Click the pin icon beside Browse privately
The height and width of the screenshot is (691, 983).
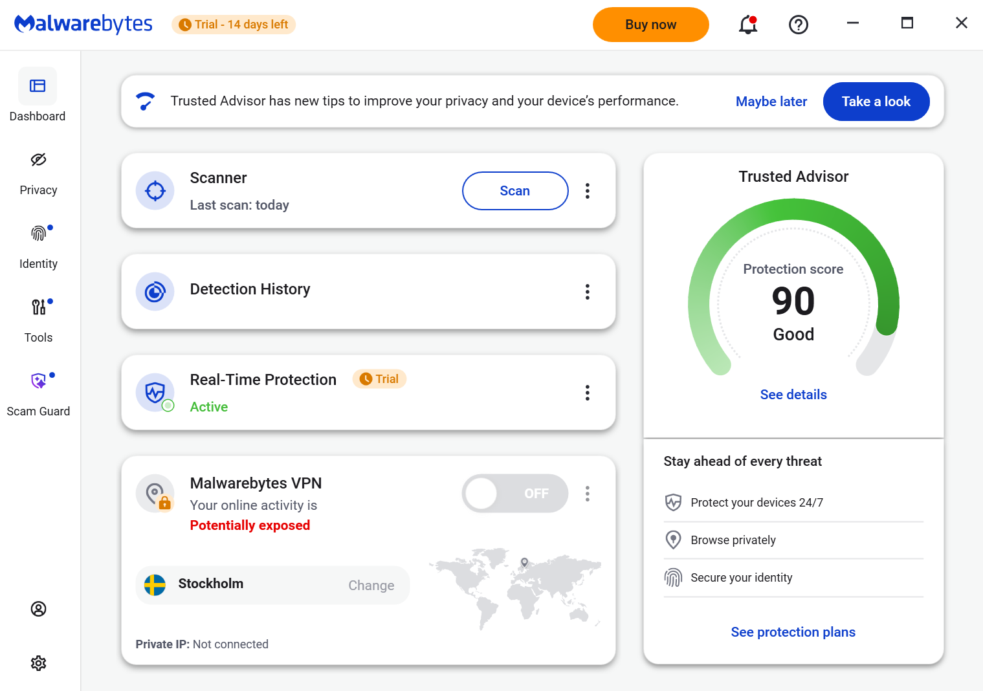point(673,540)
